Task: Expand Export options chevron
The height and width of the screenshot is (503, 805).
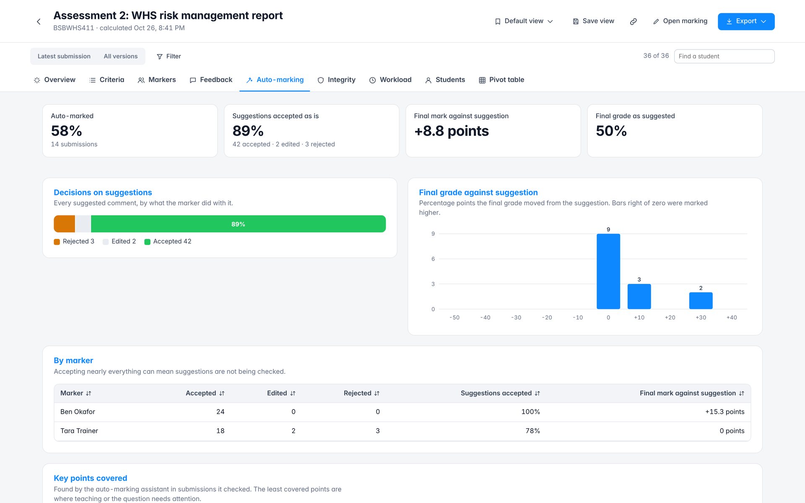Action: pyautogui.click(x=763, y=21)
